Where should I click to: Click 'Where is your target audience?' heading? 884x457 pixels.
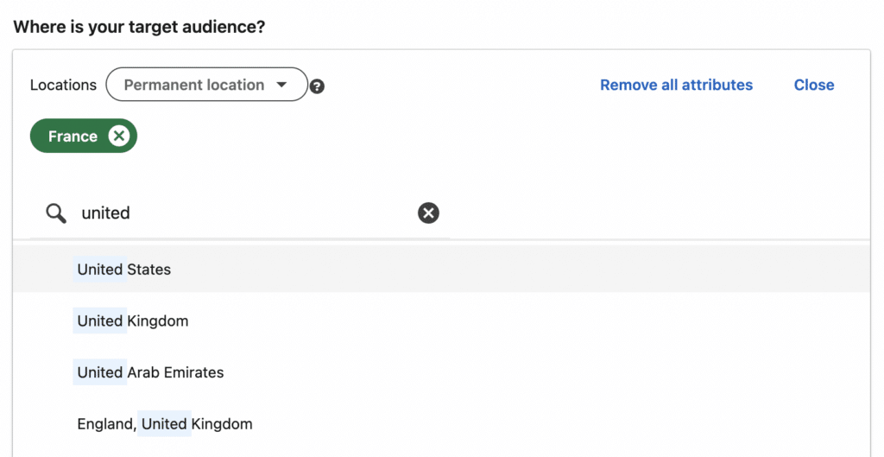tap(139, 27)
